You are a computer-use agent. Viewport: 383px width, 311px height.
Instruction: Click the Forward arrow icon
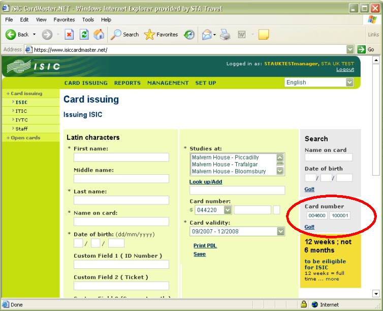(47, 35)
